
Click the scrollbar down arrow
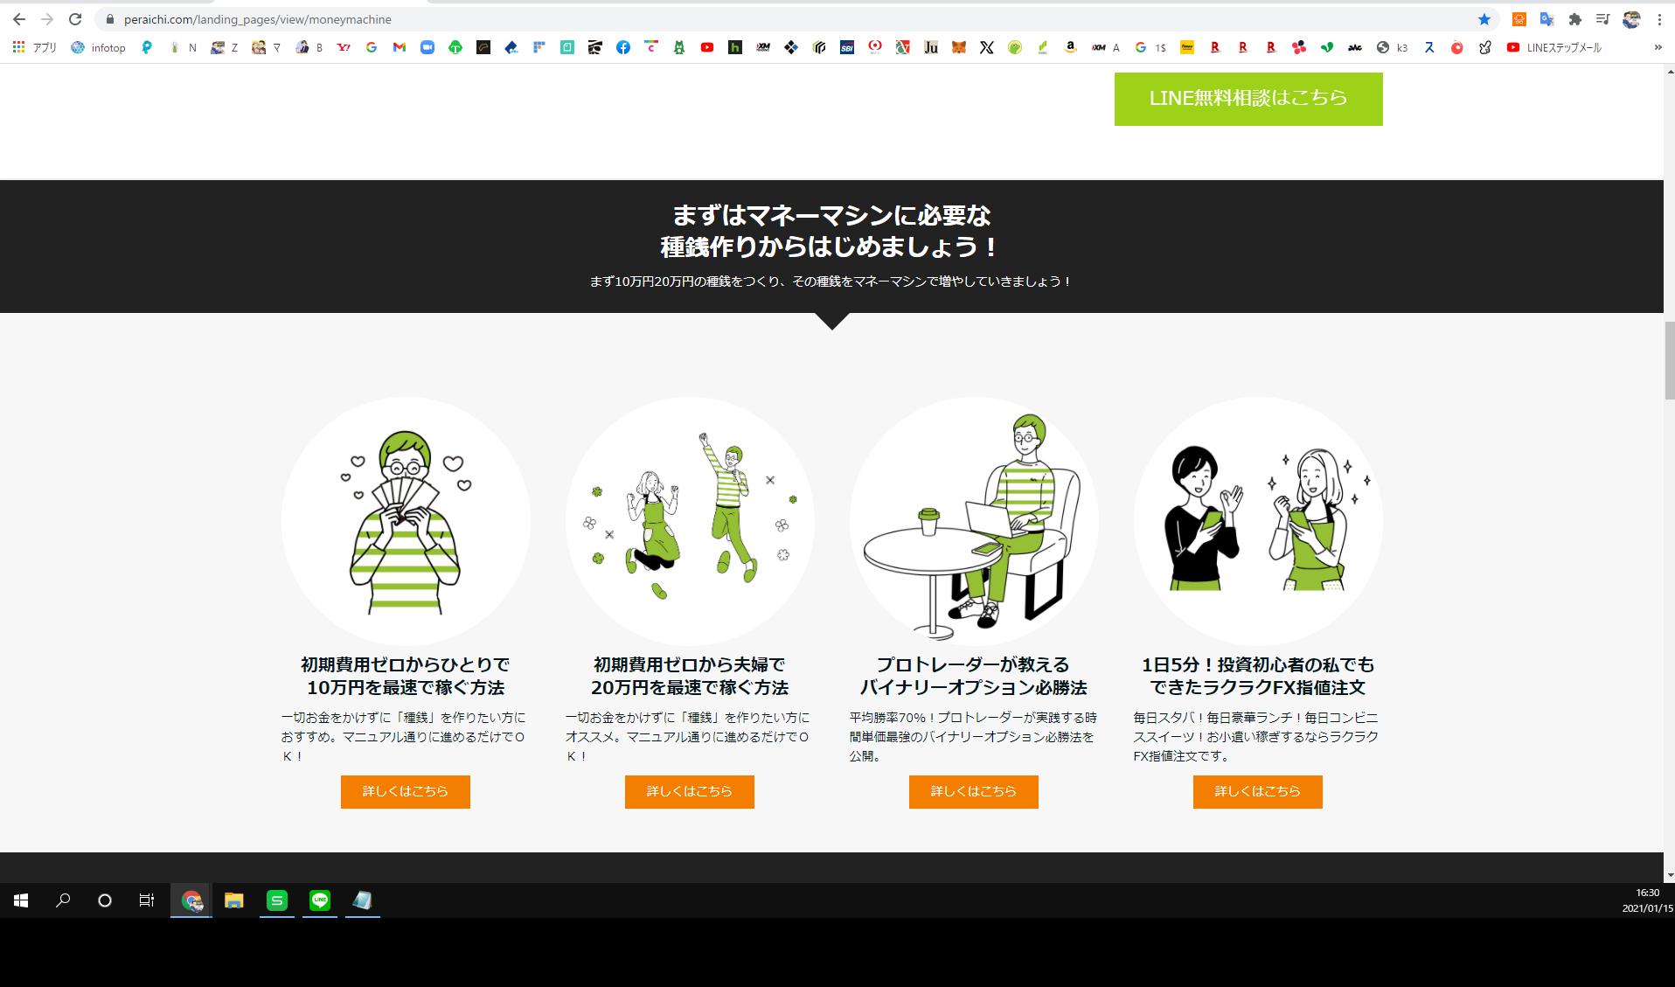point(1669,875)
